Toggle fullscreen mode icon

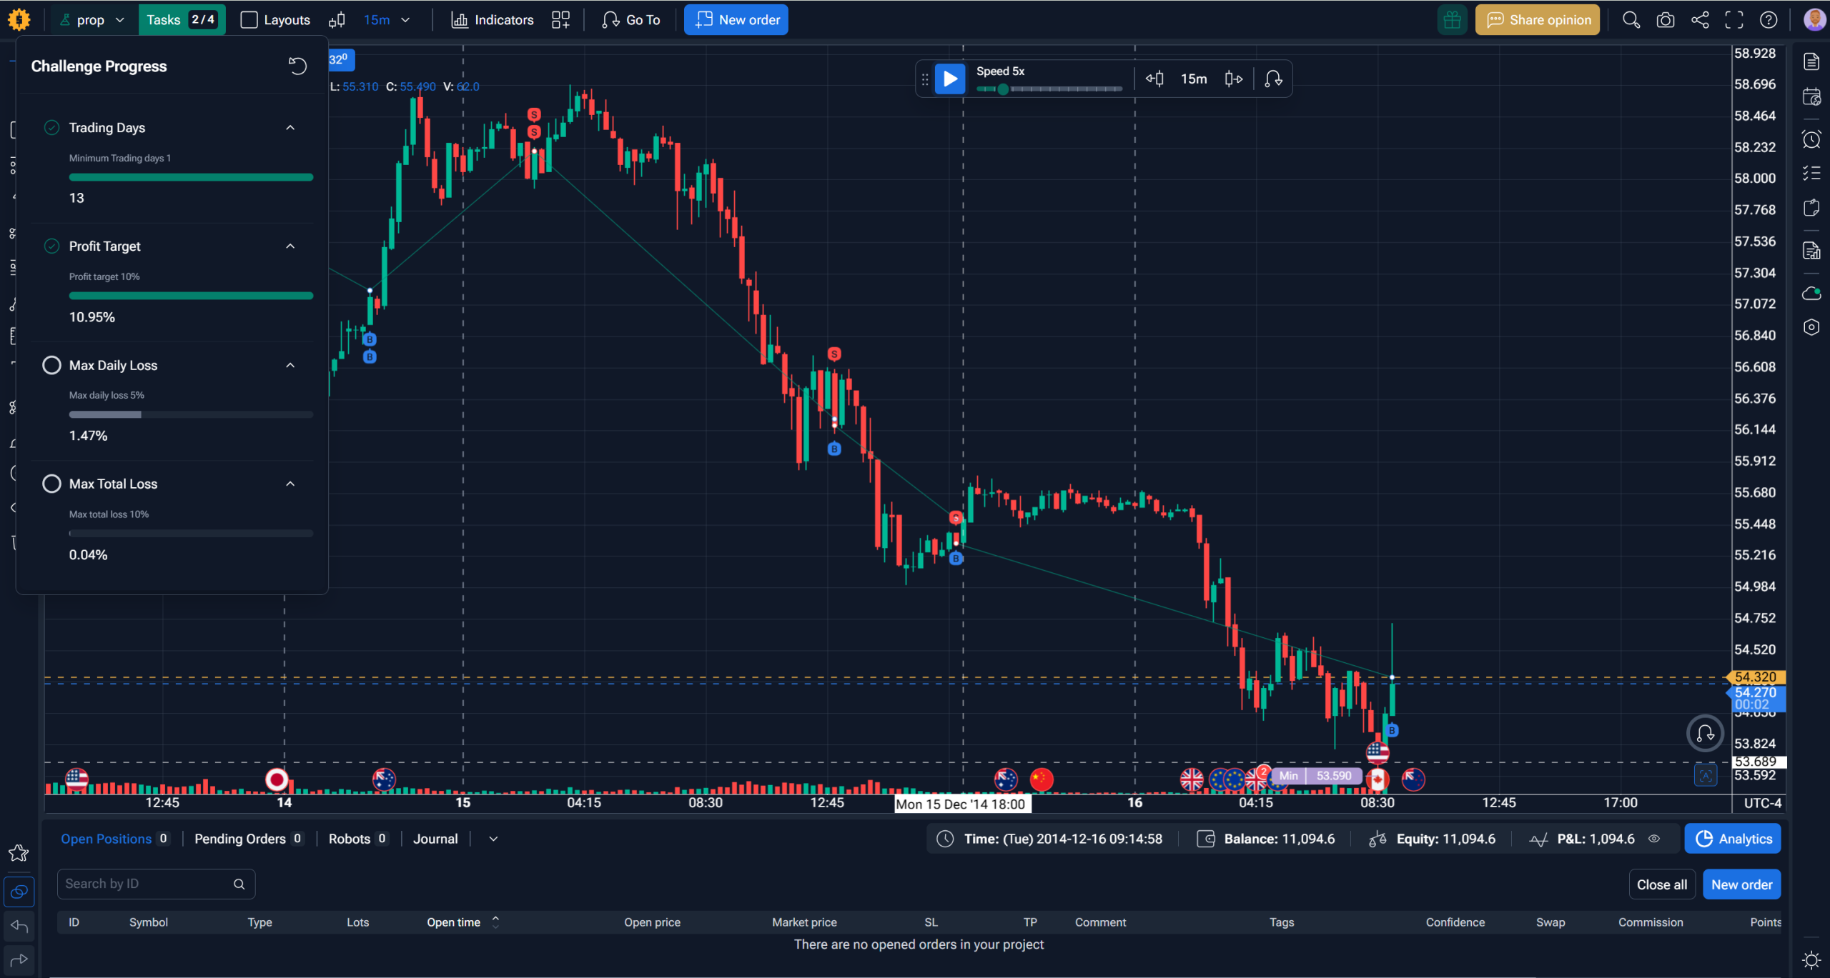[1734, 20]
